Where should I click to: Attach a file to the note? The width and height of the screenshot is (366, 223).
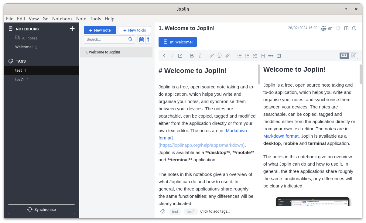pyautogui.click(x=227, y=56)
